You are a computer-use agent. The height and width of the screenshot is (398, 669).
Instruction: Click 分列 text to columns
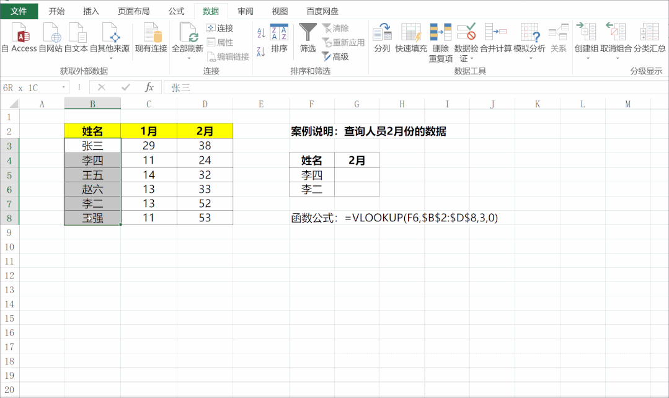tap(382, 38)
